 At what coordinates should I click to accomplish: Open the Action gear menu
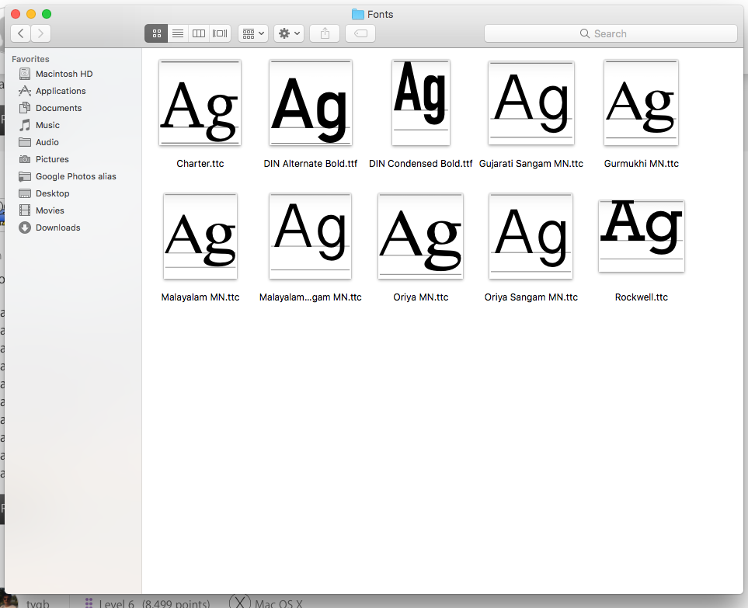click(x=289, y=33)
